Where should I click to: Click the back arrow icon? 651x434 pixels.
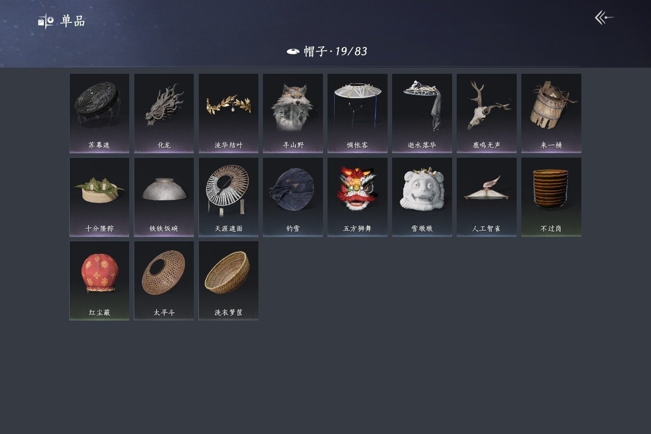(x=604, y=18)
